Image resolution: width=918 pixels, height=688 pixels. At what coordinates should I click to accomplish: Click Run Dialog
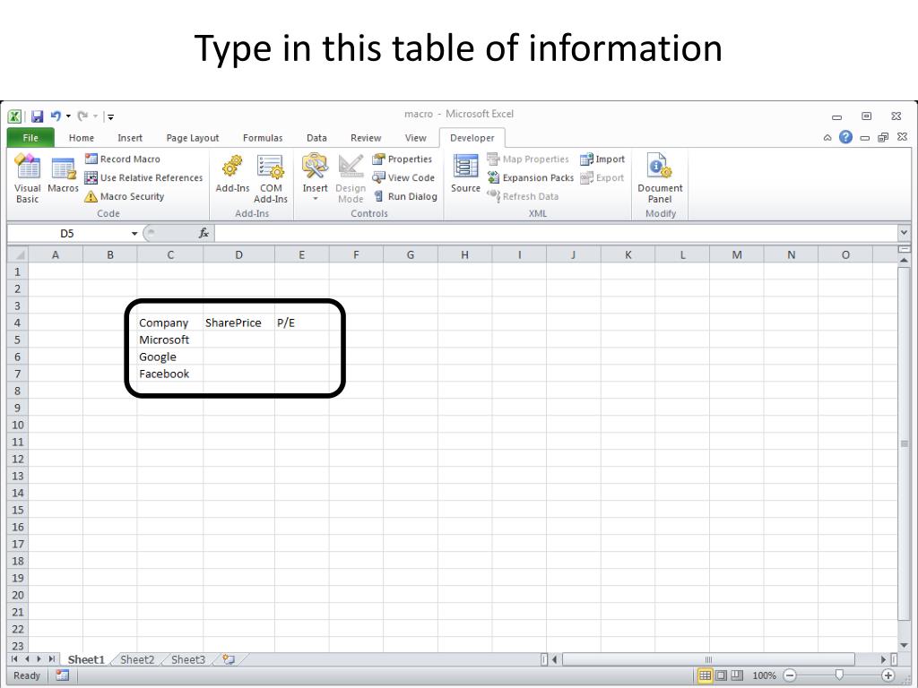pyautogui.click(x=405, y=196)
